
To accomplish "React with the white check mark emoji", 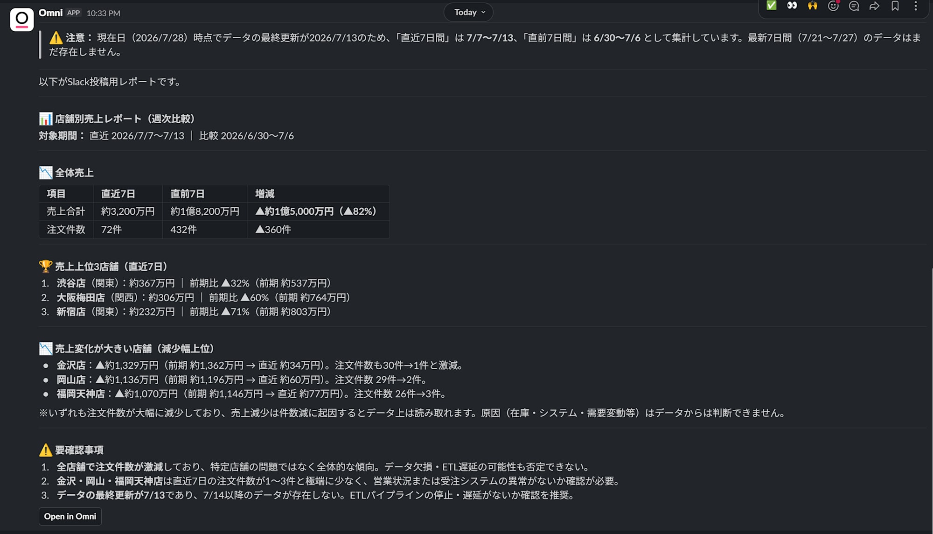I will 772,6.
